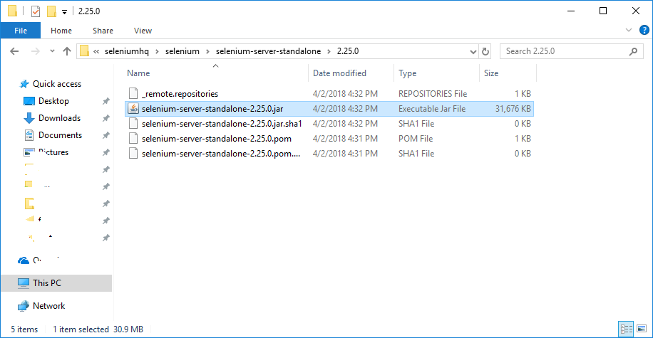Go back with the Back arrow
Viewport: 653px width, 338px height.
coord(14,51)
